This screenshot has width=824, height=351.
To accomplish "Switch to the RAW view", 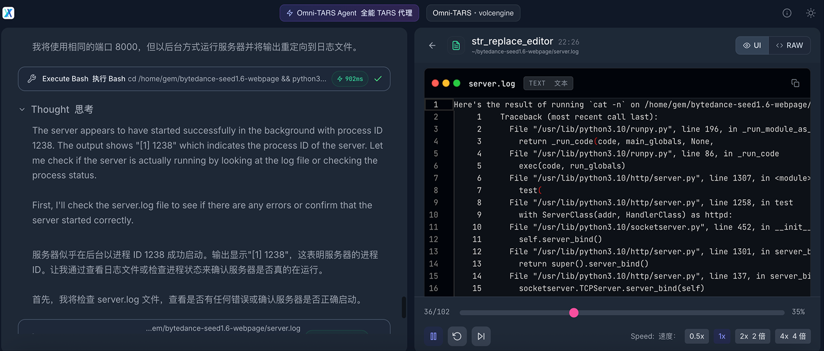I will [790, 45].
